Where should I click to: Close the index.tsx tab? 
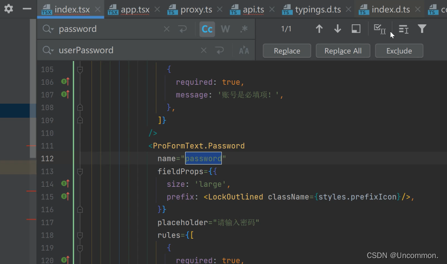click(97, 9)
